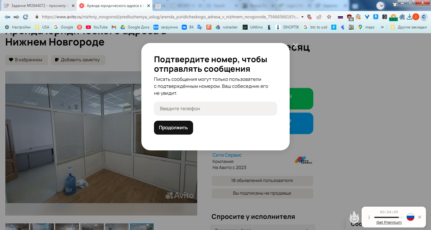Viewport: 431px width, 230px height.
Task: Open the 'USA' bookmarks folder
Action: click(x=42, y=27)
